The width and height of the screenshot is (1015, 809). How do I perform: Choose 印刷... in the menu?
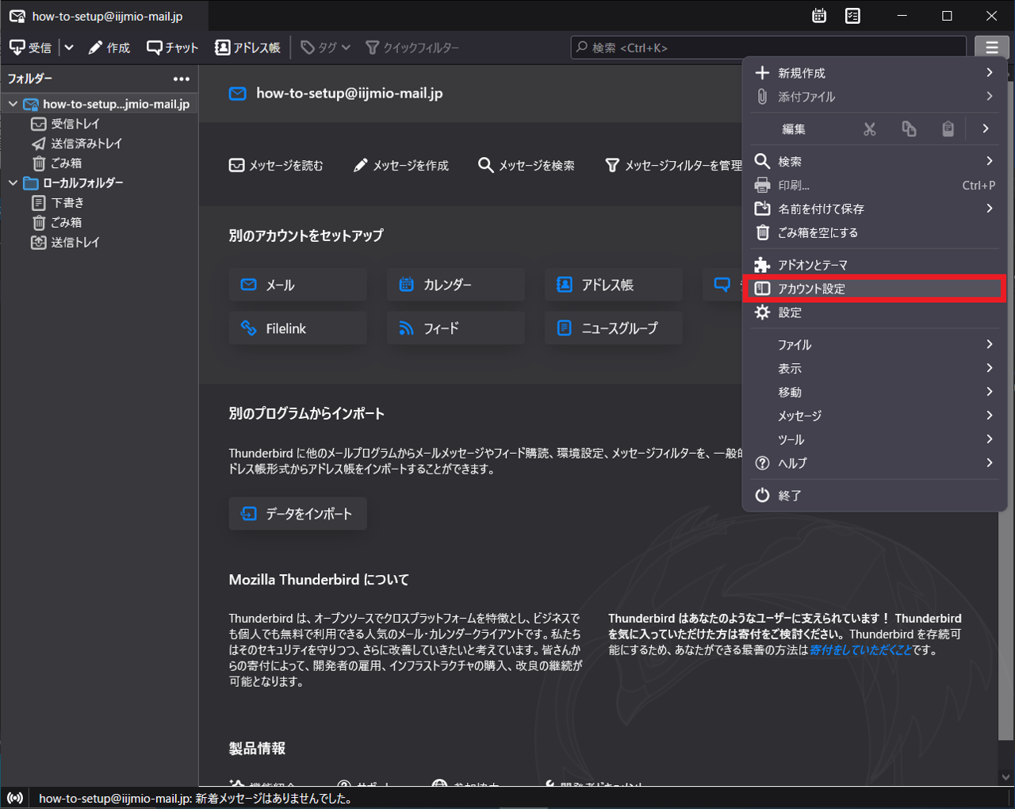click(x=875, y=185)
